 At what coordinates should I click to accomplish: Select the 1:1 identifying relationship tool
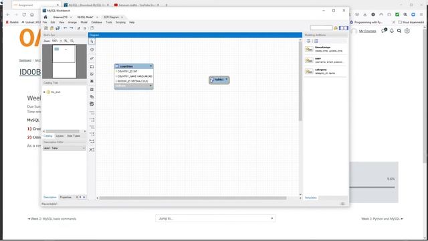pos(92,128)
